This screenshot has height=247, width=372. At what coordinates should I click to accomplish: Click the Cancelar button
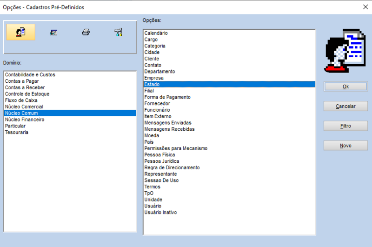[345, 106]
